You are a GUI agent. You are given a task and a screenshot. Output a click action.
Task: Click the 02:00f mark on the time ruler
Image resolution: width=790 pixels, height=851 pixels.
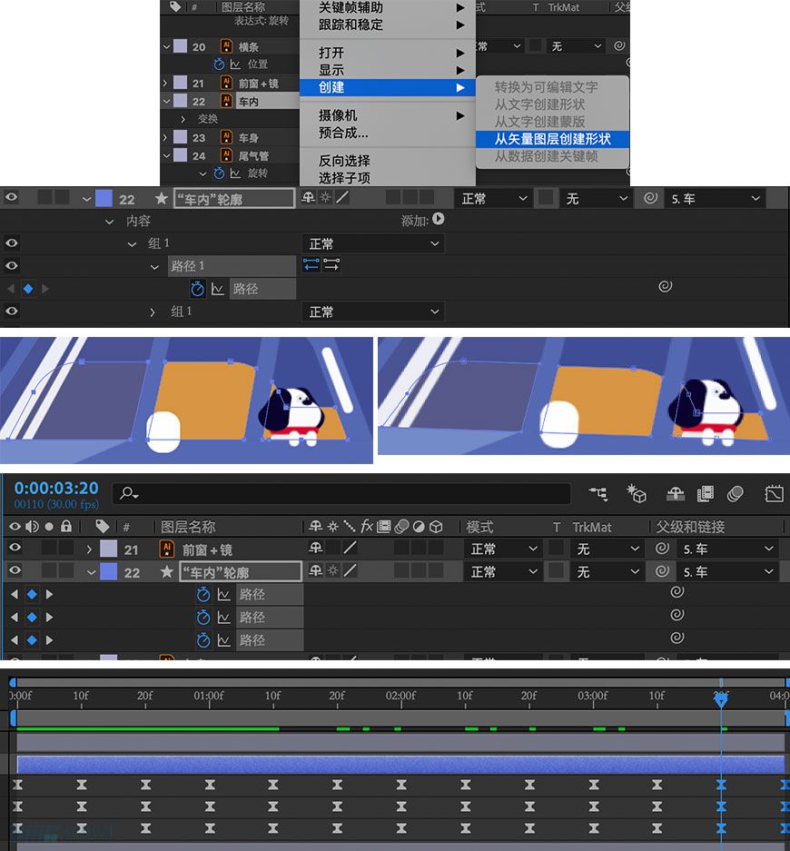coord(400,696)
